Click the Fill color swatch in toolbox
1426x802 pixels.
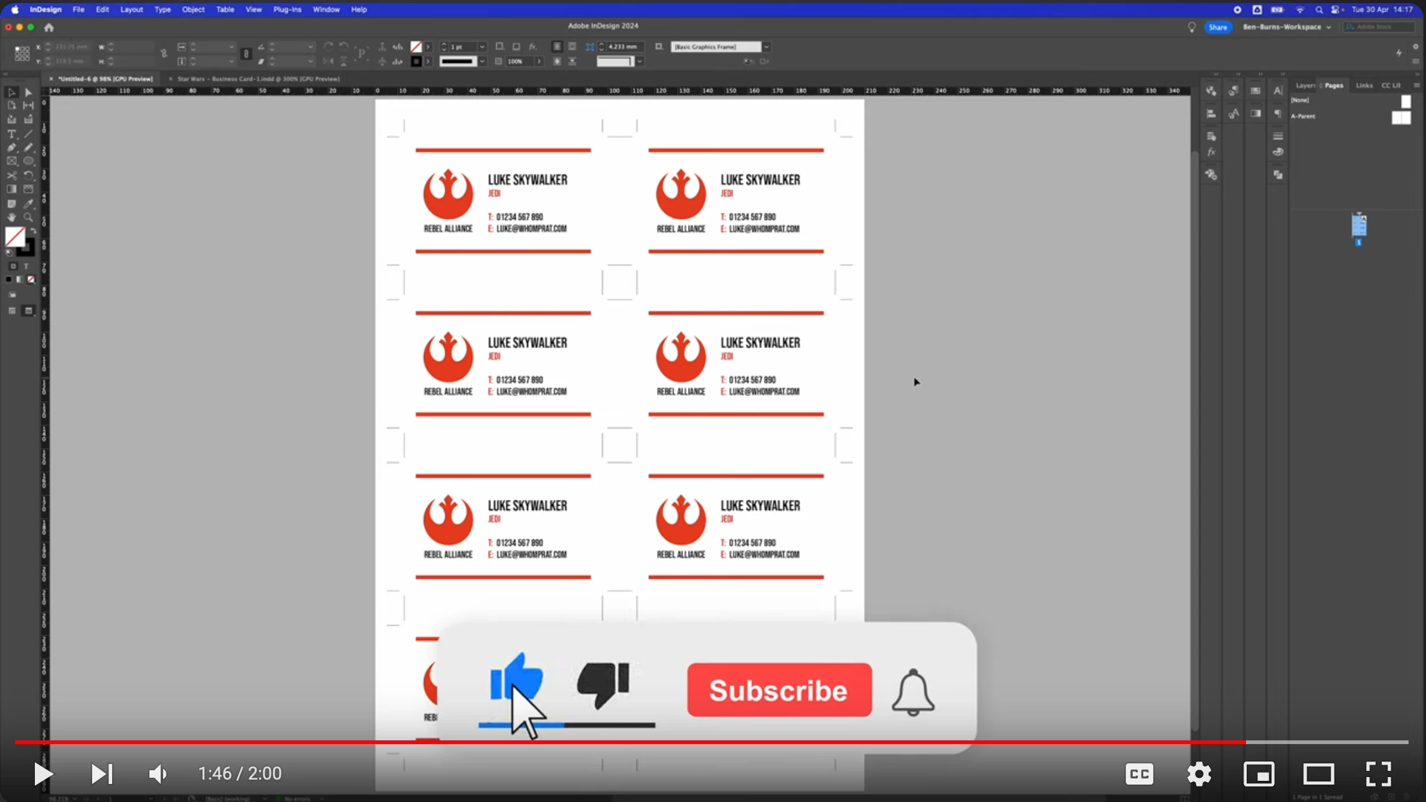(x=15, y=237)
